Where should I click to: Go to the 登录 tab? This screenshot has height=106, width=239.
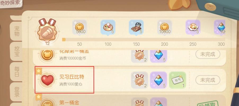(x=16, y=92)
